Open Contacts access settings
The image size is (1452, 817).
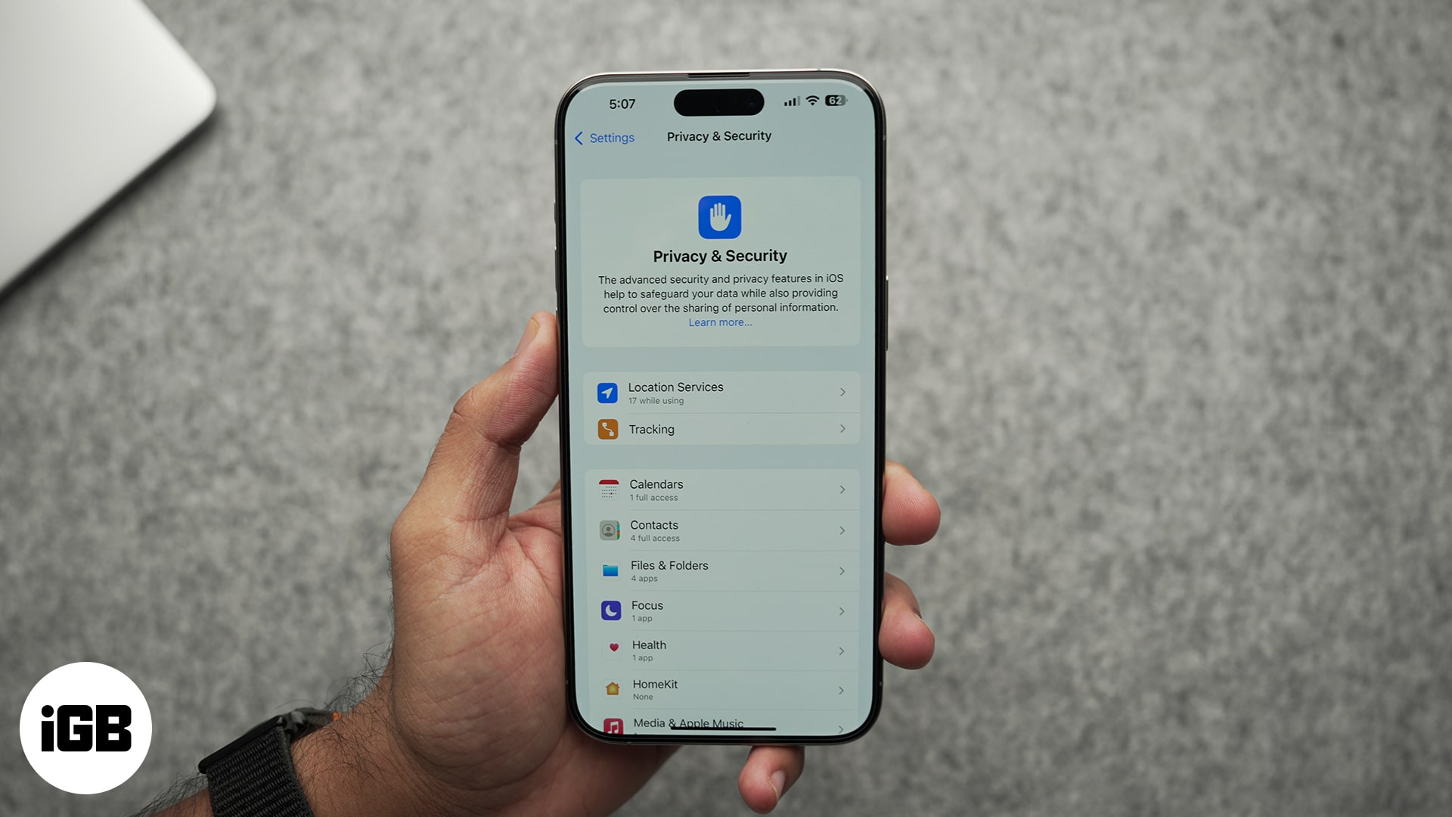(x=721, y=529)
